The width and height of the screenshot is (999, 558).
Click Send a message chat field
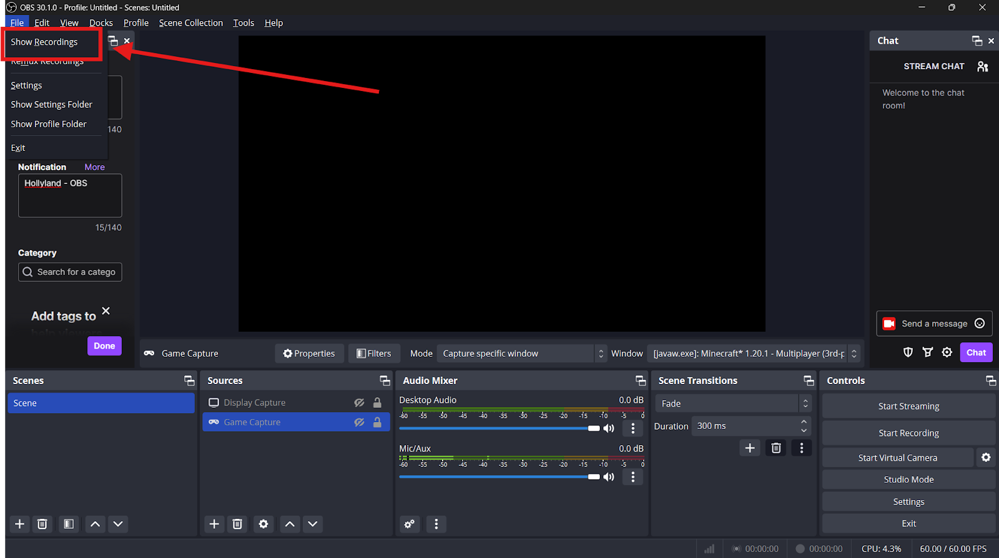click(x=934, y=324)
